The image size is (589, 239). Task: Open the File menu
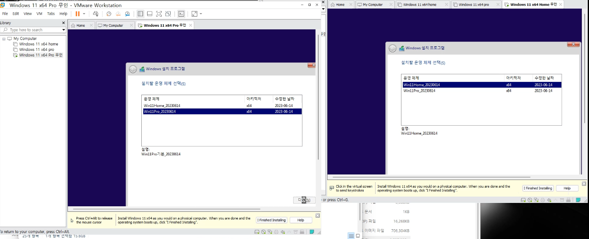pyautogui.click(x=5, y=14)
